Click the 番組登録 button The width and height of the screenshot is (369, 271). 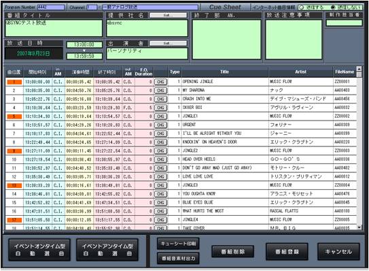coord(287,252)
